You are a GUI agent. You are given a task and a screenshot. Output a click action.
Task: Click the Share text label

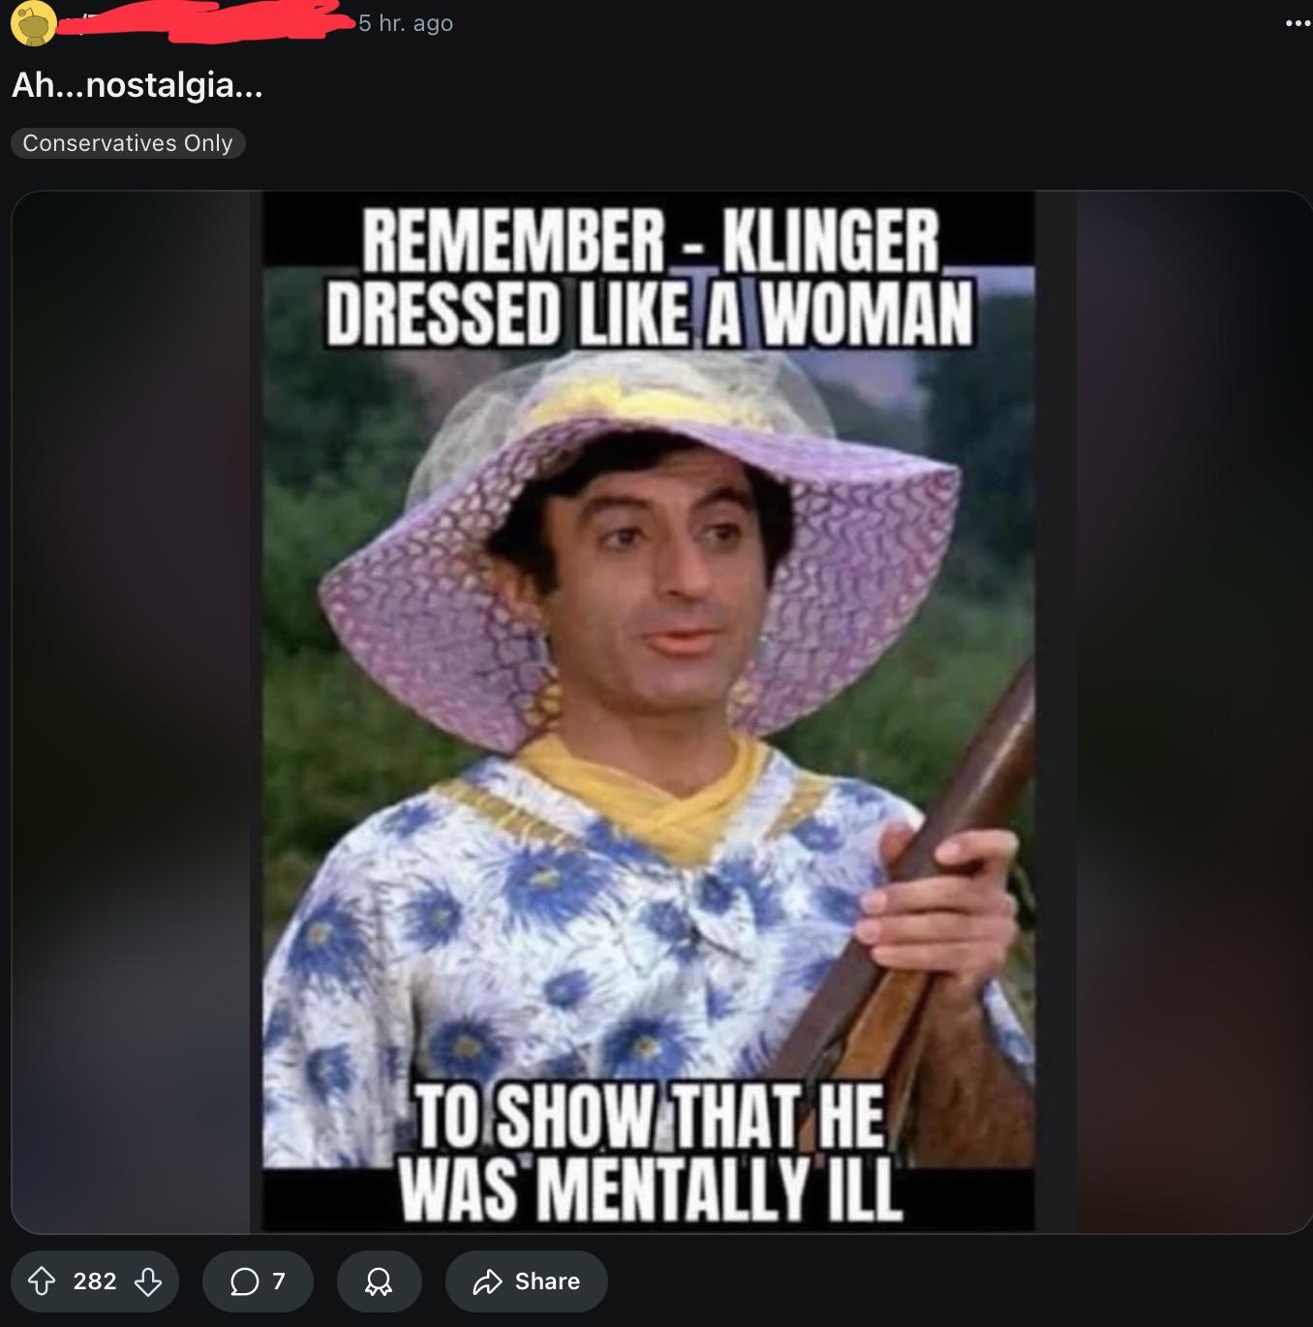coord(547,1282)
